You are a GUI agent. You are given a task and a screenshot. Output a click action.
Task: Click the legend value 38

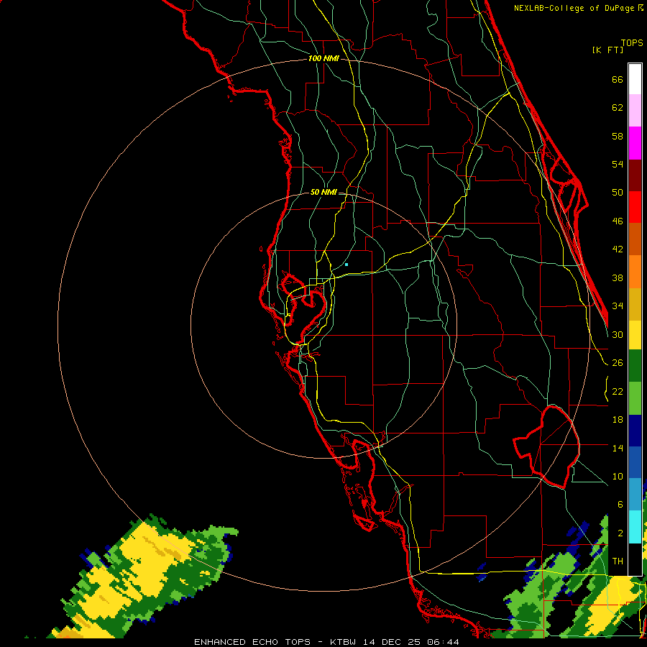618,277
